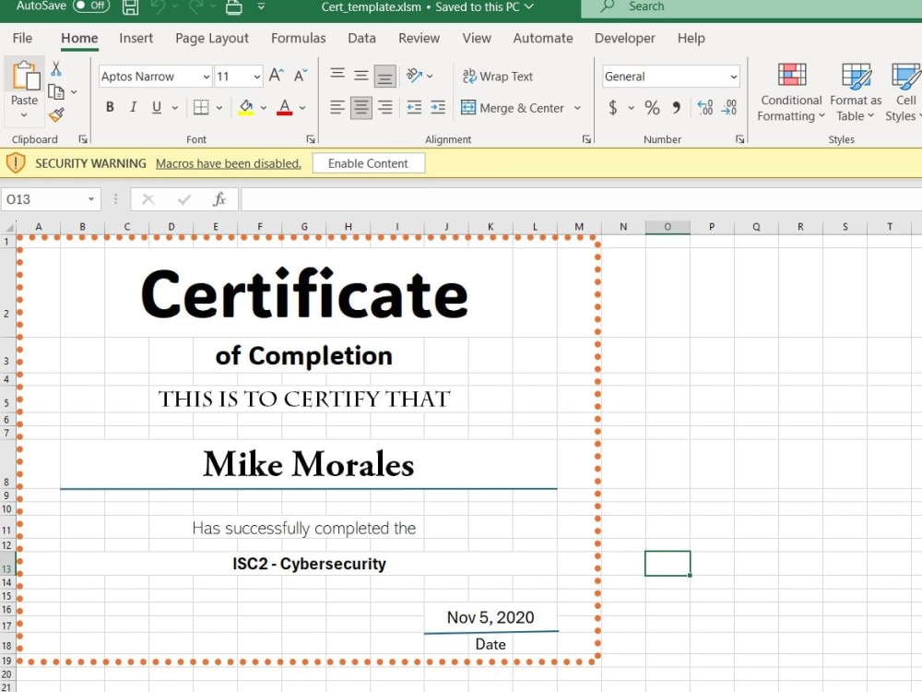Click the Bottom Align icon
This screenshot has height=692, width=922.
[384, 77]
